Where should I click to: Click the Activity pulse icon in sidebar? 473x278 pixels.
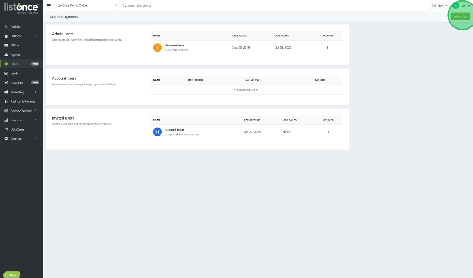(6, 27)
